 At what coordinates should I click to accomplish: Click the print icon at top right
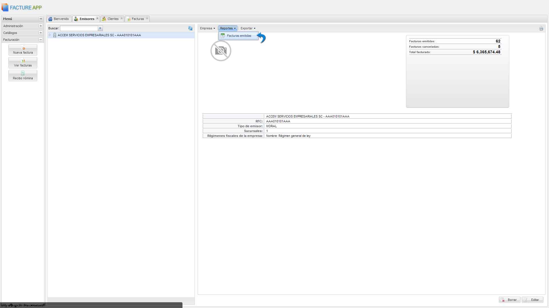coord(541,29)
